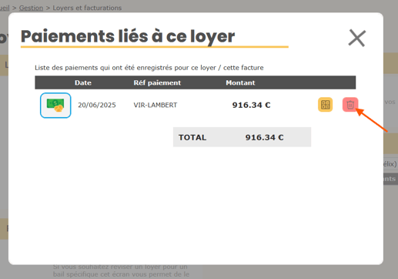Viewport: 398px width, 279px height.
Task: Select the 'Paiements liés à ce loyer' heading
Action: (x=128, y=36)
